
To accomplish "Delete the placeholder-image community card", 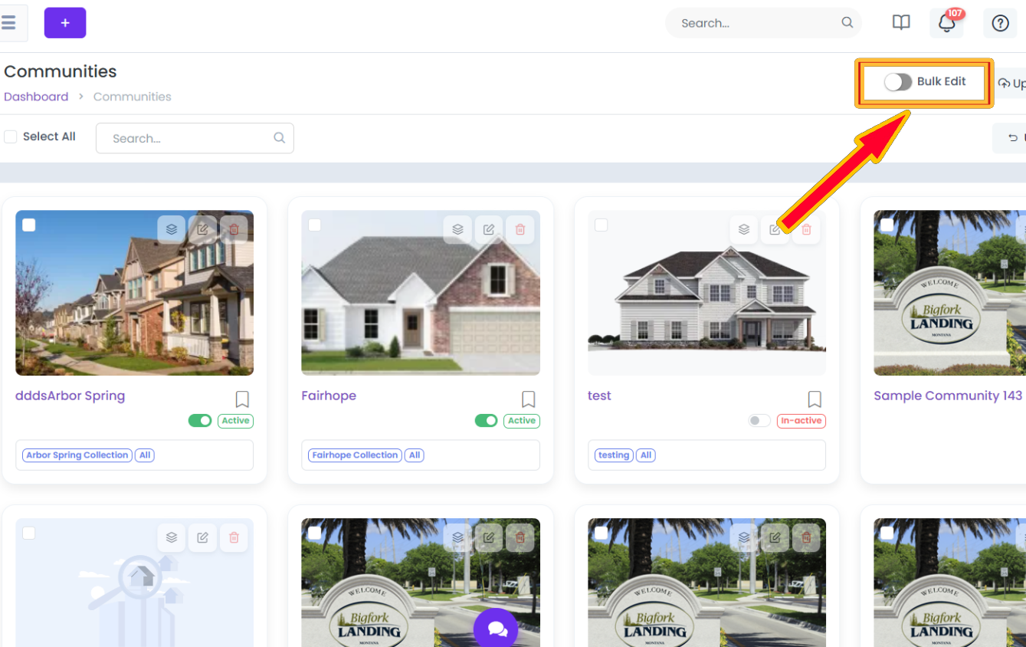I will point(234,537).
